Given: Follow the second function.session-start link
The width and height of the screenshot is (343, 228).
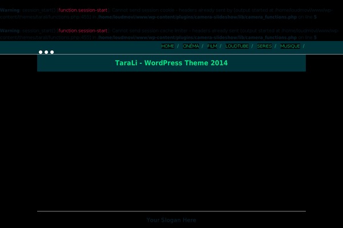Looking at the screenshot, I should (83, 31).
